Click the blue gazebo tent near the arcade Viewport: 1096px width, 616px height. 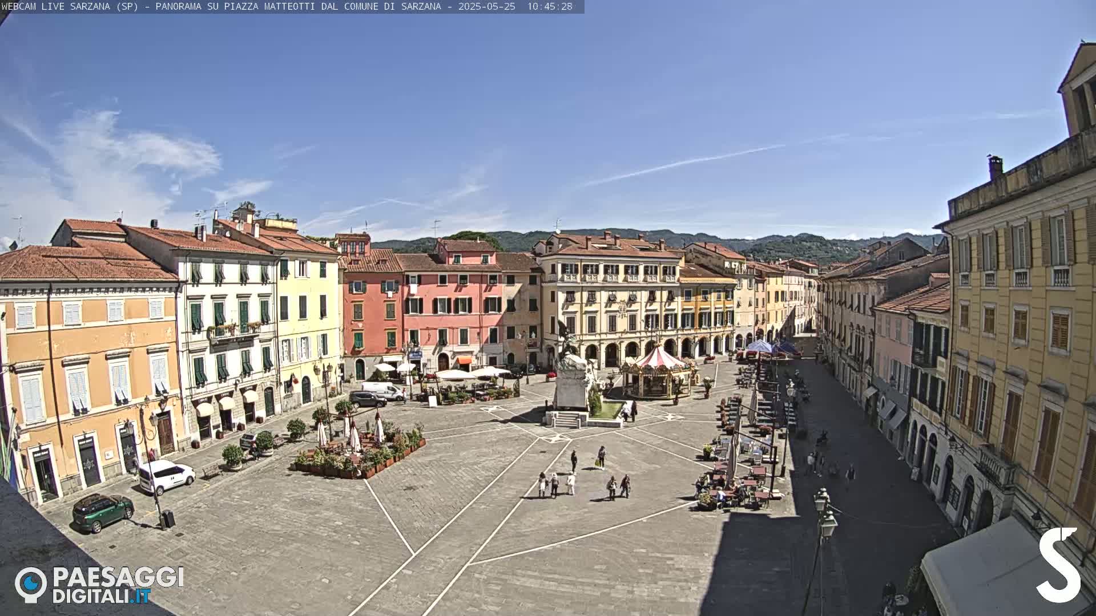(x=760, y=347)
